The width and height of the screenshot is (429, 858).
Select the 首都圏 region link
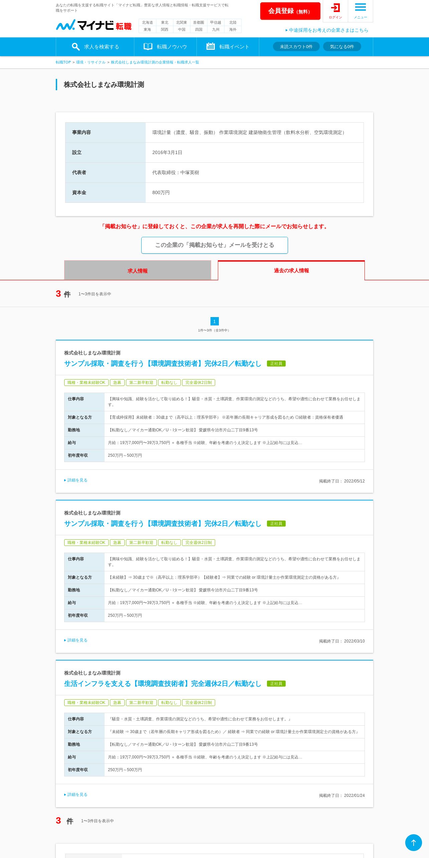198,22
